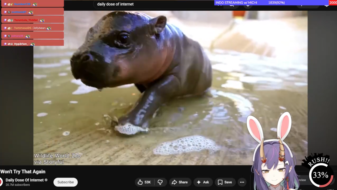Share the Daily Dose Of Internet video

180,182
